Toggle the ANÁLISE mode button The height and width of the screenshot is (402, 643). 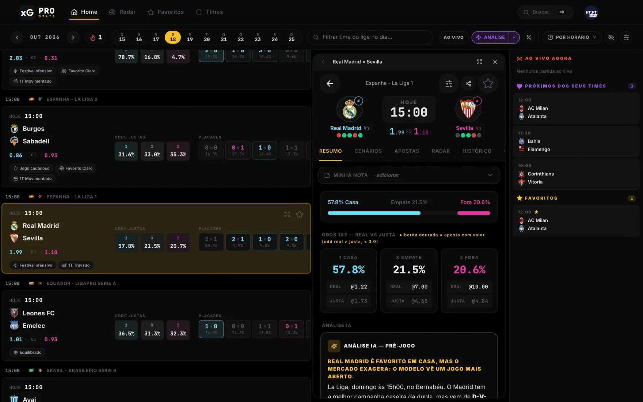tap(490, 37)
